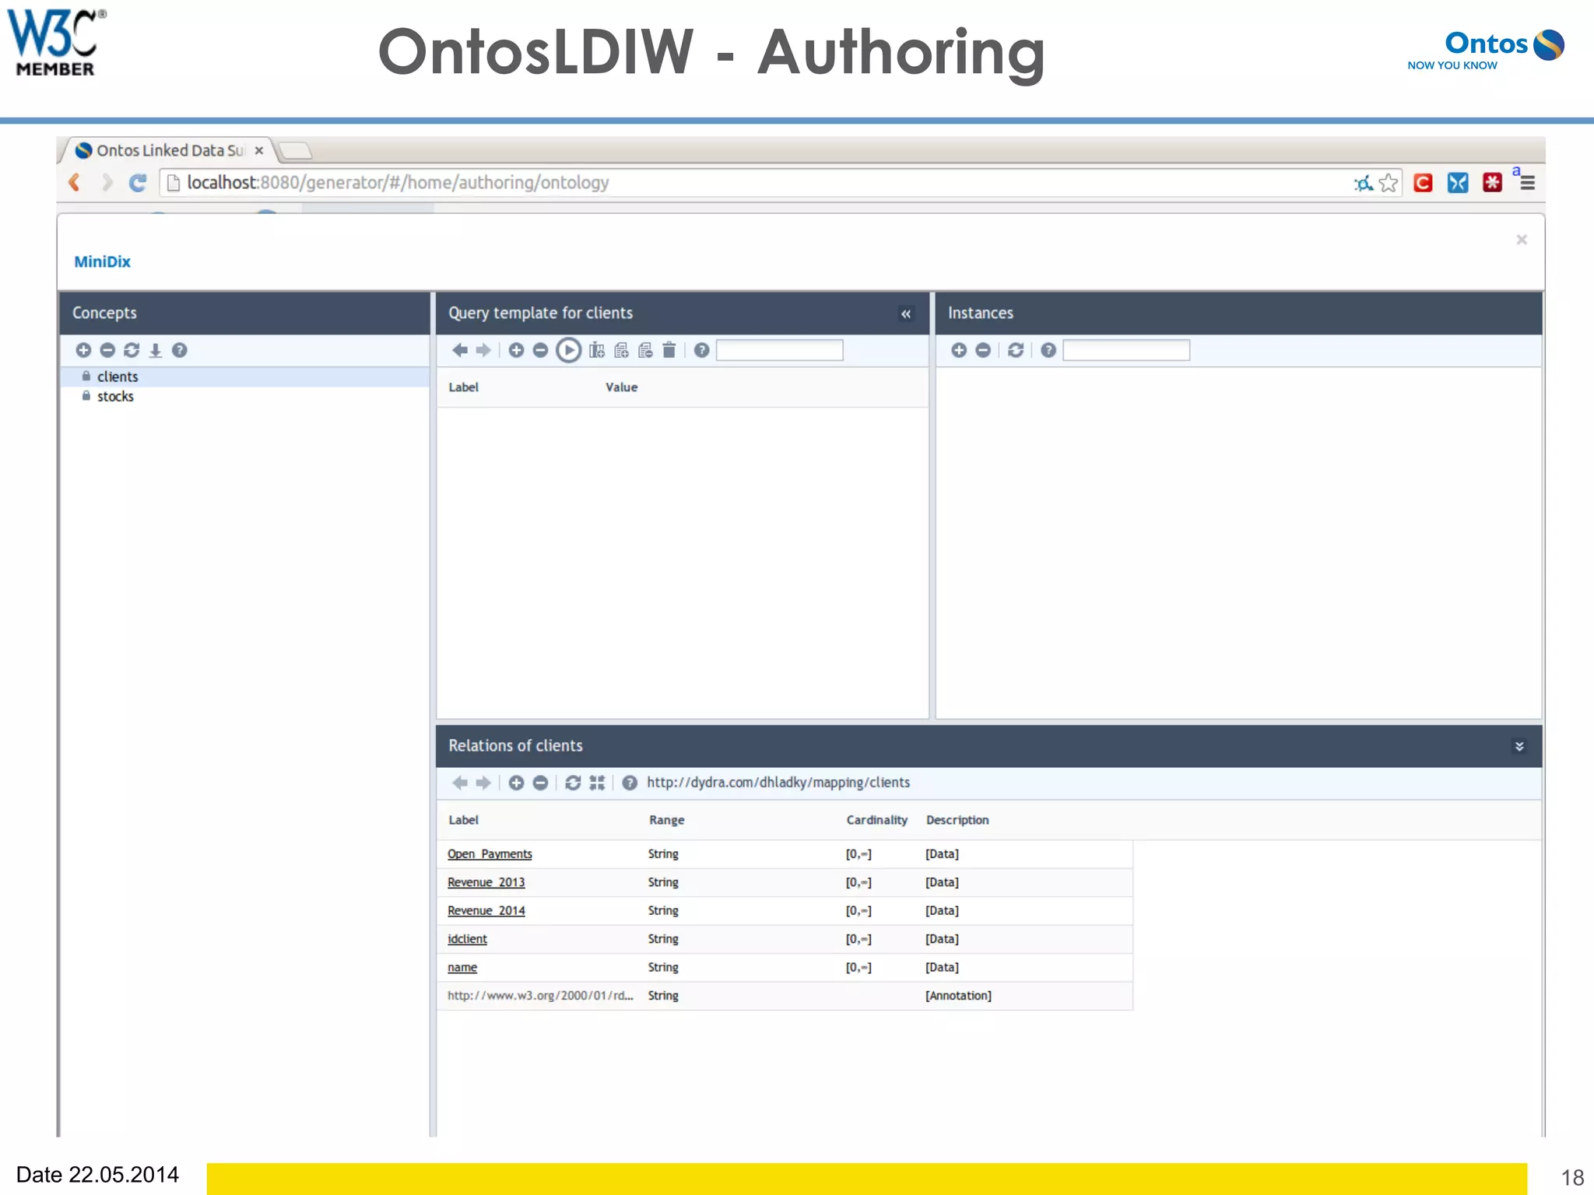Remove a relation in Relations toolbar
The width and height of the screenshot is (1594, 1195).
[x=540, y=783]
